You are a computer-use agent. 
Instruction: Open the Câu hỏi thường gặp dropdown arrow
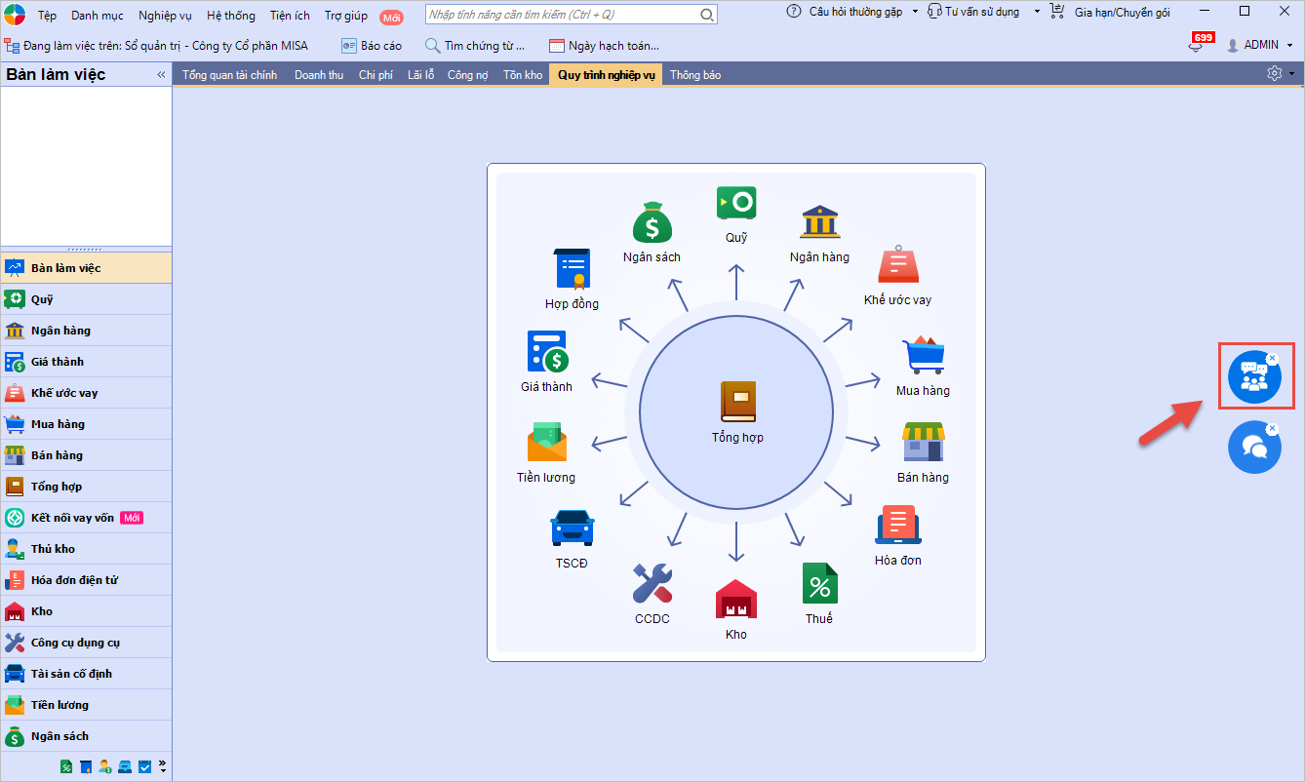coord(915,13)
